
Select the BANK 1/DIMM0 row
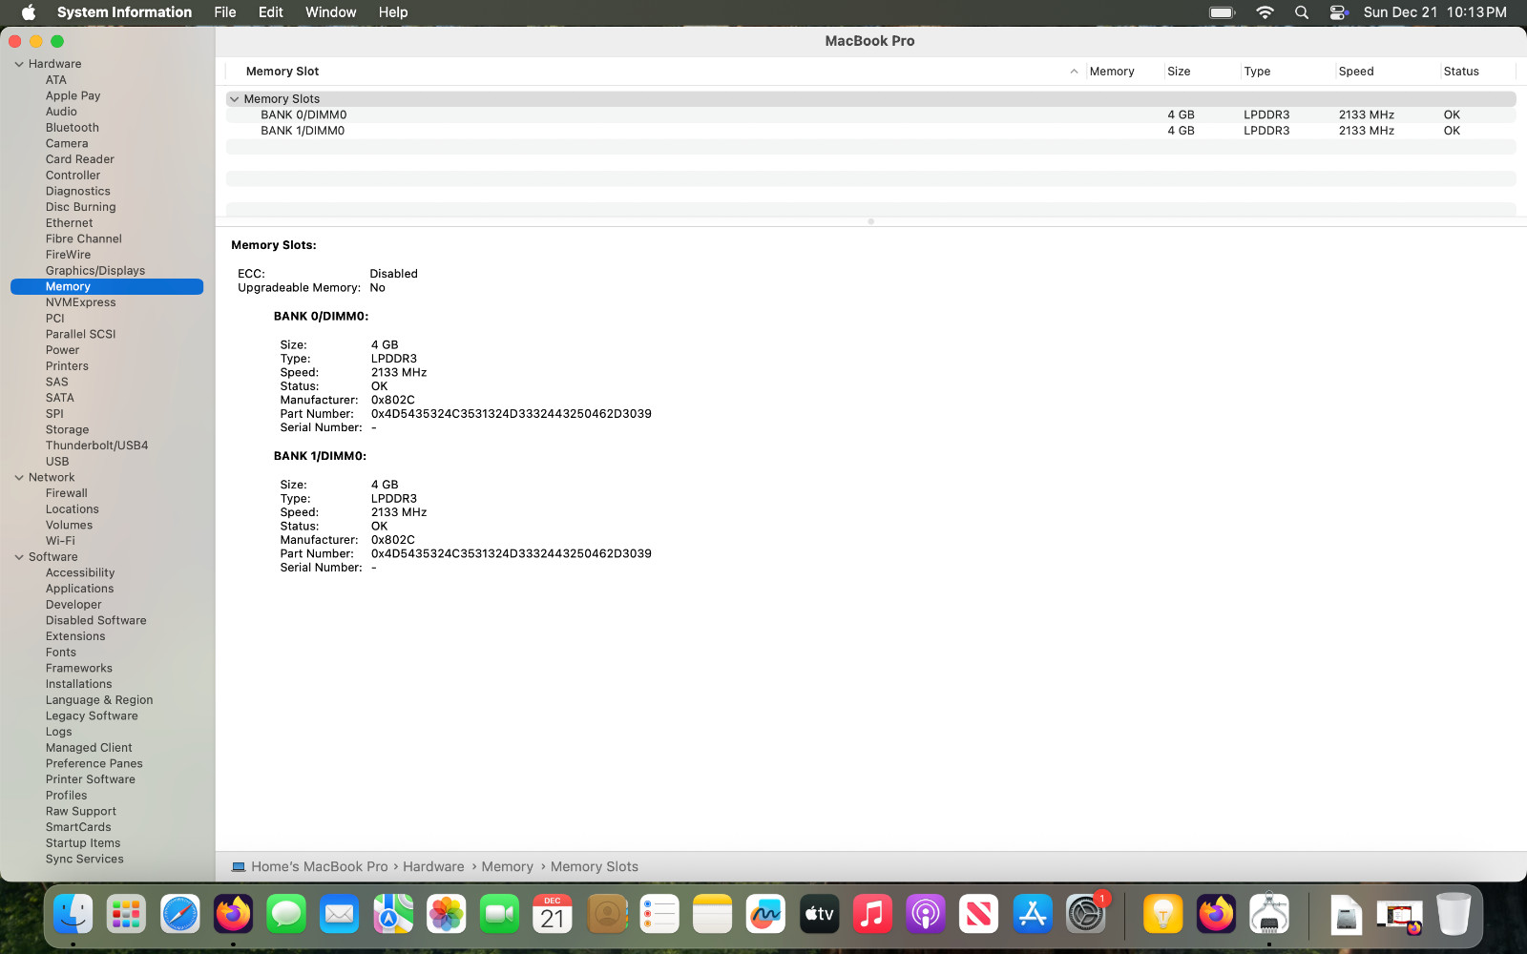pyautogui.click(x=870, y=131)
